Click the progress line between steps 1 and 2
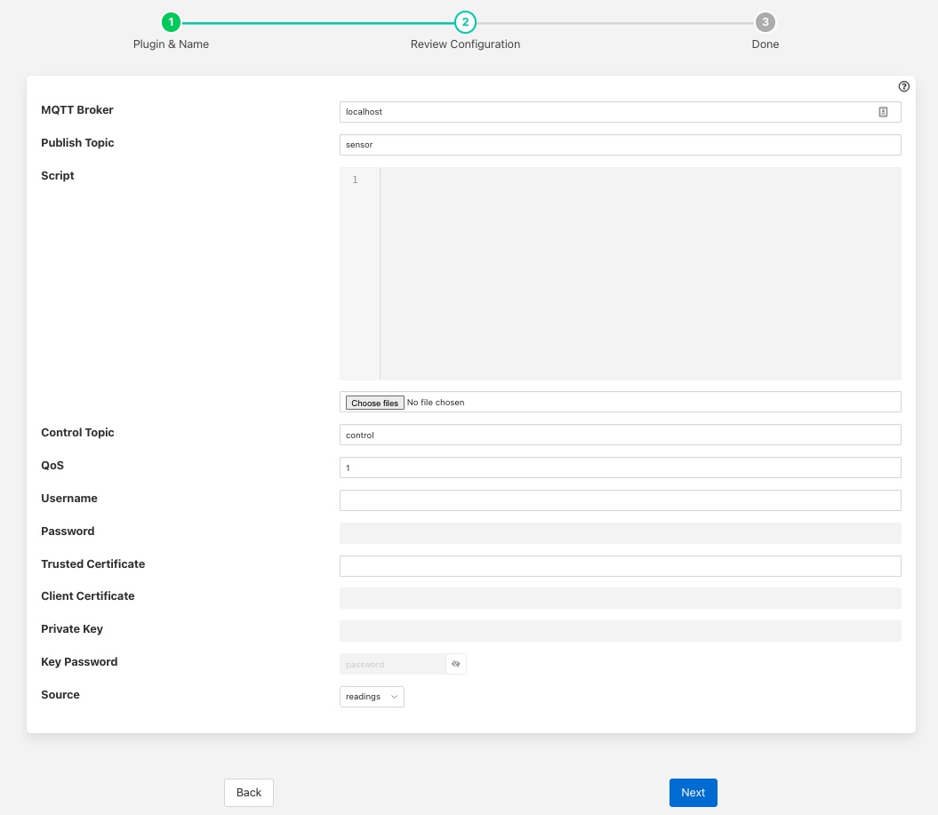The height and width of the screenshot is (815, 938). [317, 22]
